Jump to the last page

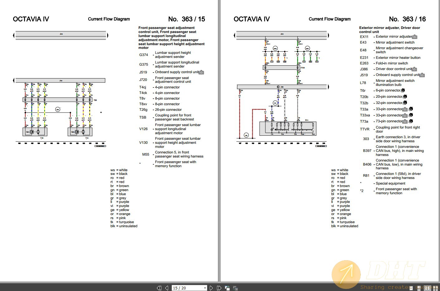tap(219, 288)
